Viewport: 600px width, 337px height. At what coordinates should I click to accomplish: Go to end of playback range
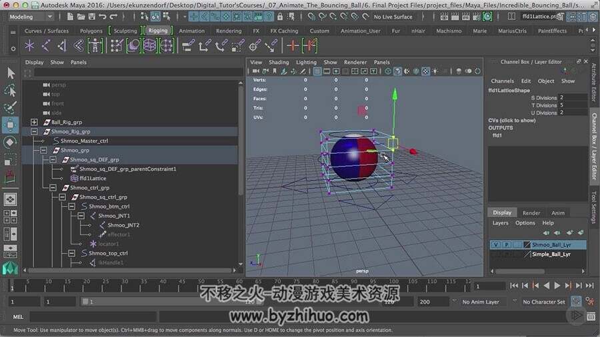pos(590,286)
